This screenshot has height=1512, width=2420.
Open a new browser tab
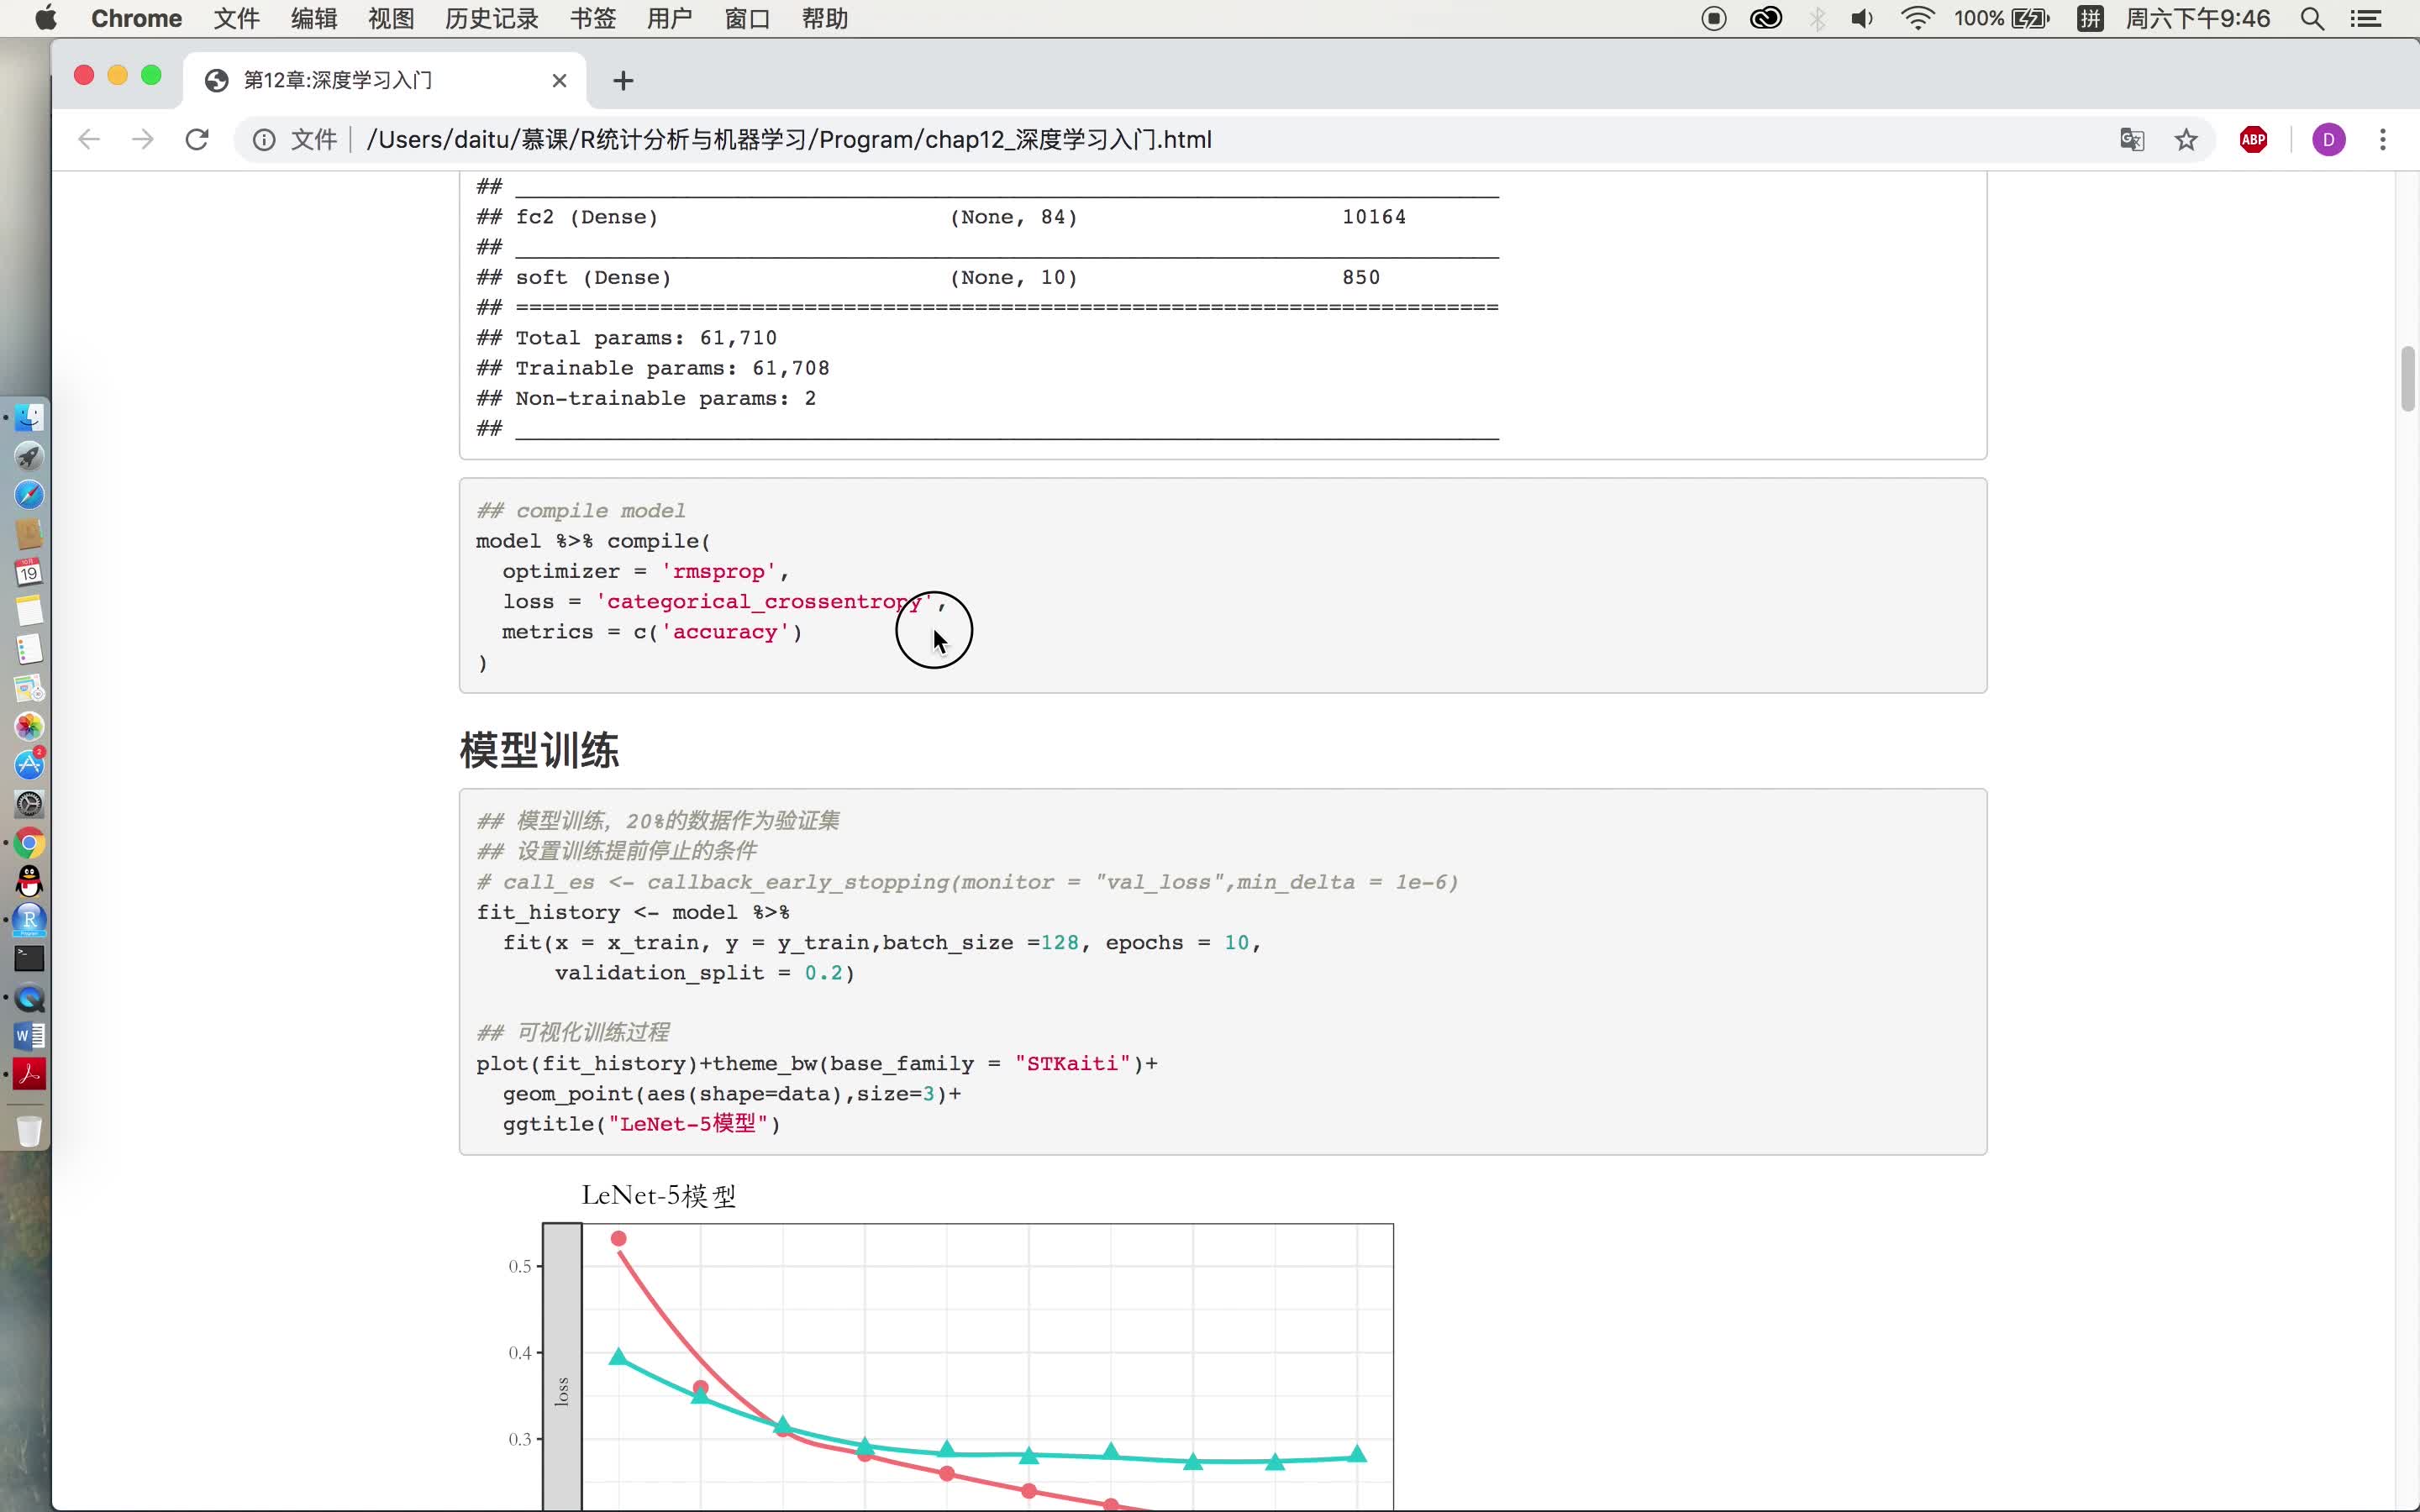point(623,81)
